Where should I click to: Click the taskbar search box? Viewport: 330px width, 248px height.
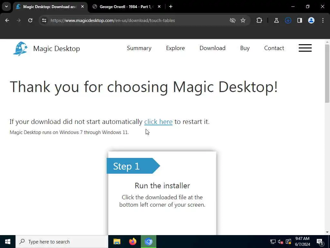[62, 242]
